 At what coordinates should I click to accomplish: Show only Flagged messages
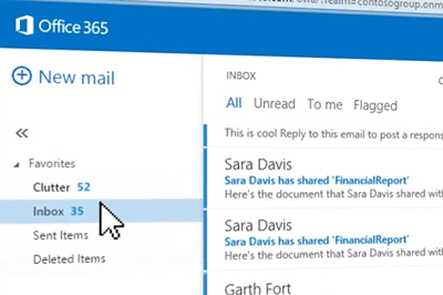[375, 106]
